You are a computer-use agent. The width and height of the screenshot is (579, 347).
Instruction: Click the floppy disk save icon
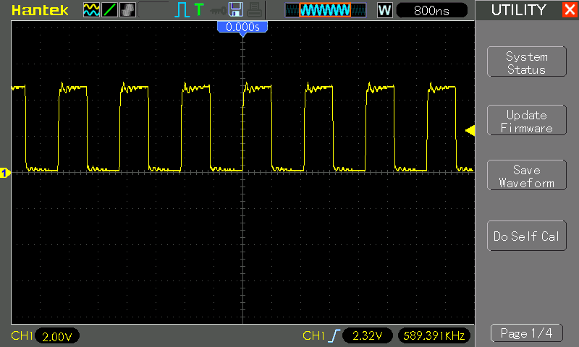[235, 10]
